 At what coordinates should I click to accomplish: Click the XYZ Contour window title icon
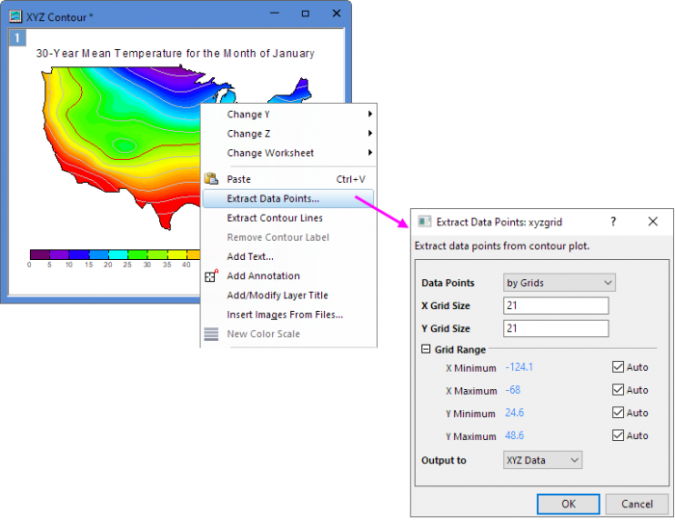16,15
